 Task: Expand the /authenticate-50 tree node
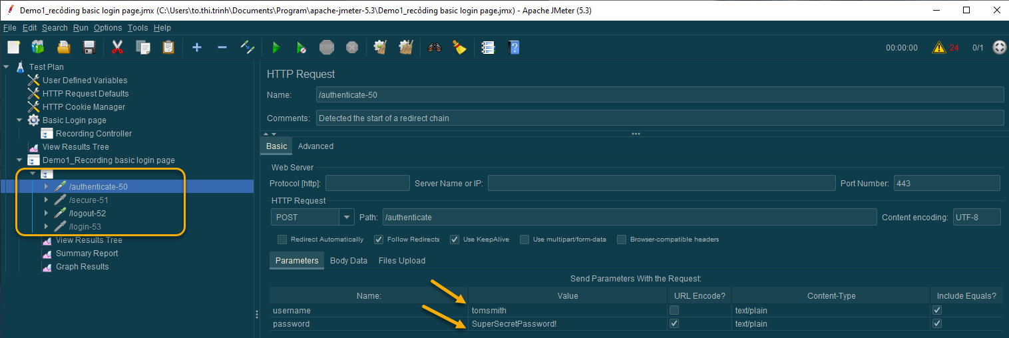tap(46, 187)
